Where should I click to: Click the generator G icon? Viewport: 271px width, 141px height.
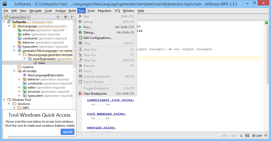tap(20, 51)
